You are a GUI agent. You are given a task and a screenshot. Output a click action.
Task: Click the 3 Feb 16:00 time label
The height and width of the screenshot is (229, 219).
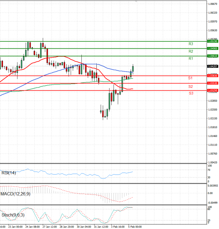[x=118, y=227]
